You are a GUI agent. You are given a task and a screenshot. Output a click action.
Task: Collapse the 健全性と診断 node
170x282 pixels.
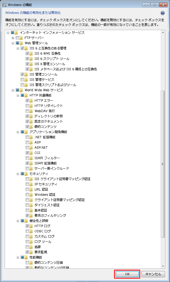coord(18,221)
